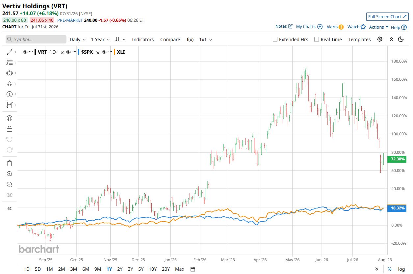Click the unlock drawings padlock icon
413x274 pixels.
tap(10, 129)
